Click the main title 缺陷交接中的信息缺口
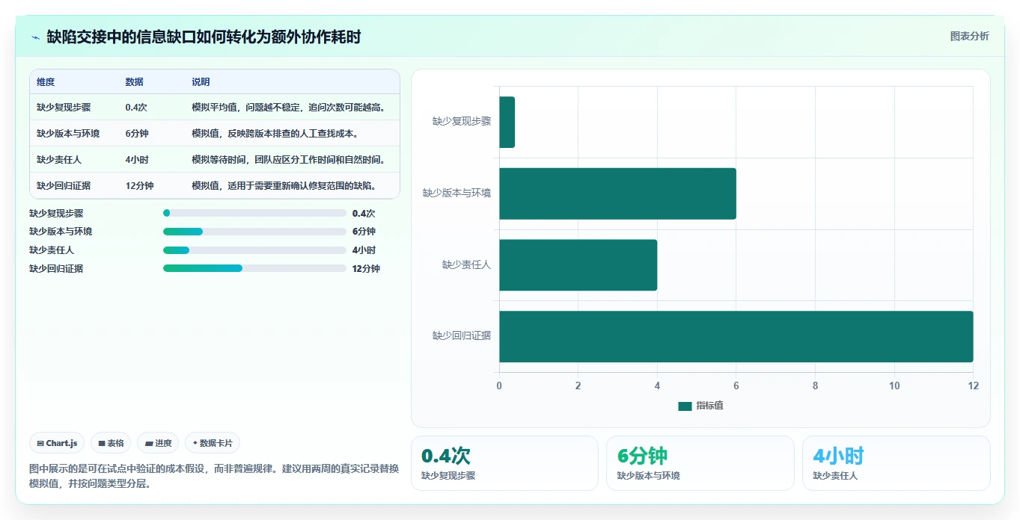1020x520 pixels. click(204, 37)
